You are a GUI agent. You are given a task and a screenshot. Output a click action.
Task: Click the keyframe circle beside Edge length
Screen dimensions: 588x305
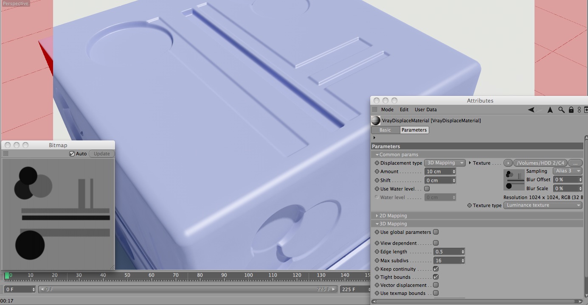[377, 252]
